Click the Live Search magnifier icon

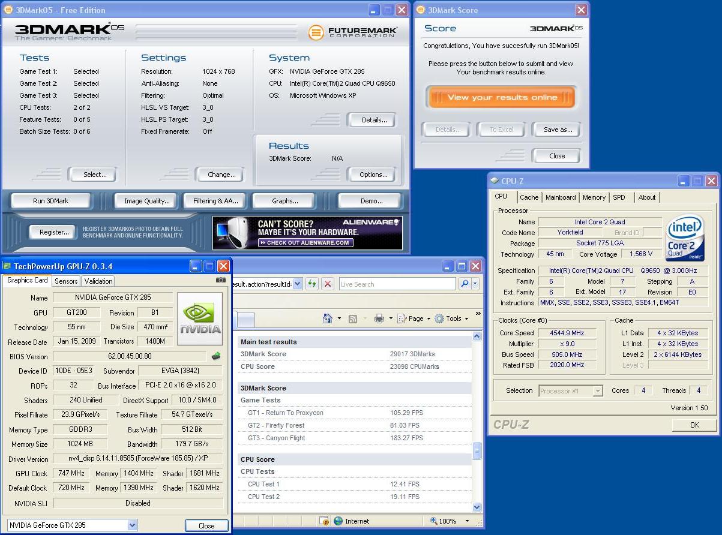pyautogui.click(x=465, y=284)
